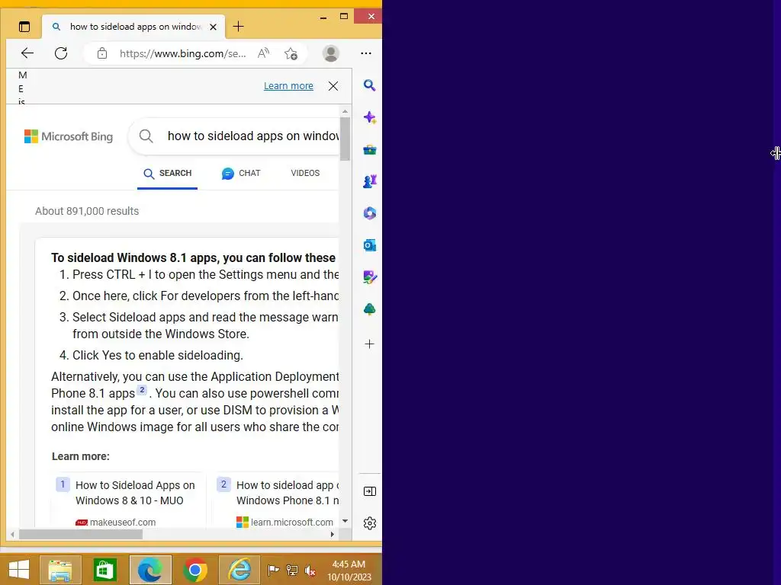Go to Microsoft Bing home logo
781x585 pixels.
pos(69,136)
